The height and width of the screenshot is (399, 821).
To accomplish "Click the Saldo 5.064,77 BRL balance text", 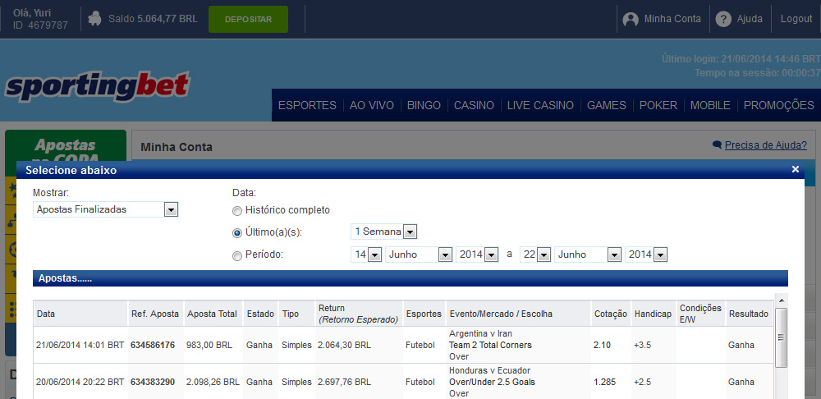I will 153,19.
